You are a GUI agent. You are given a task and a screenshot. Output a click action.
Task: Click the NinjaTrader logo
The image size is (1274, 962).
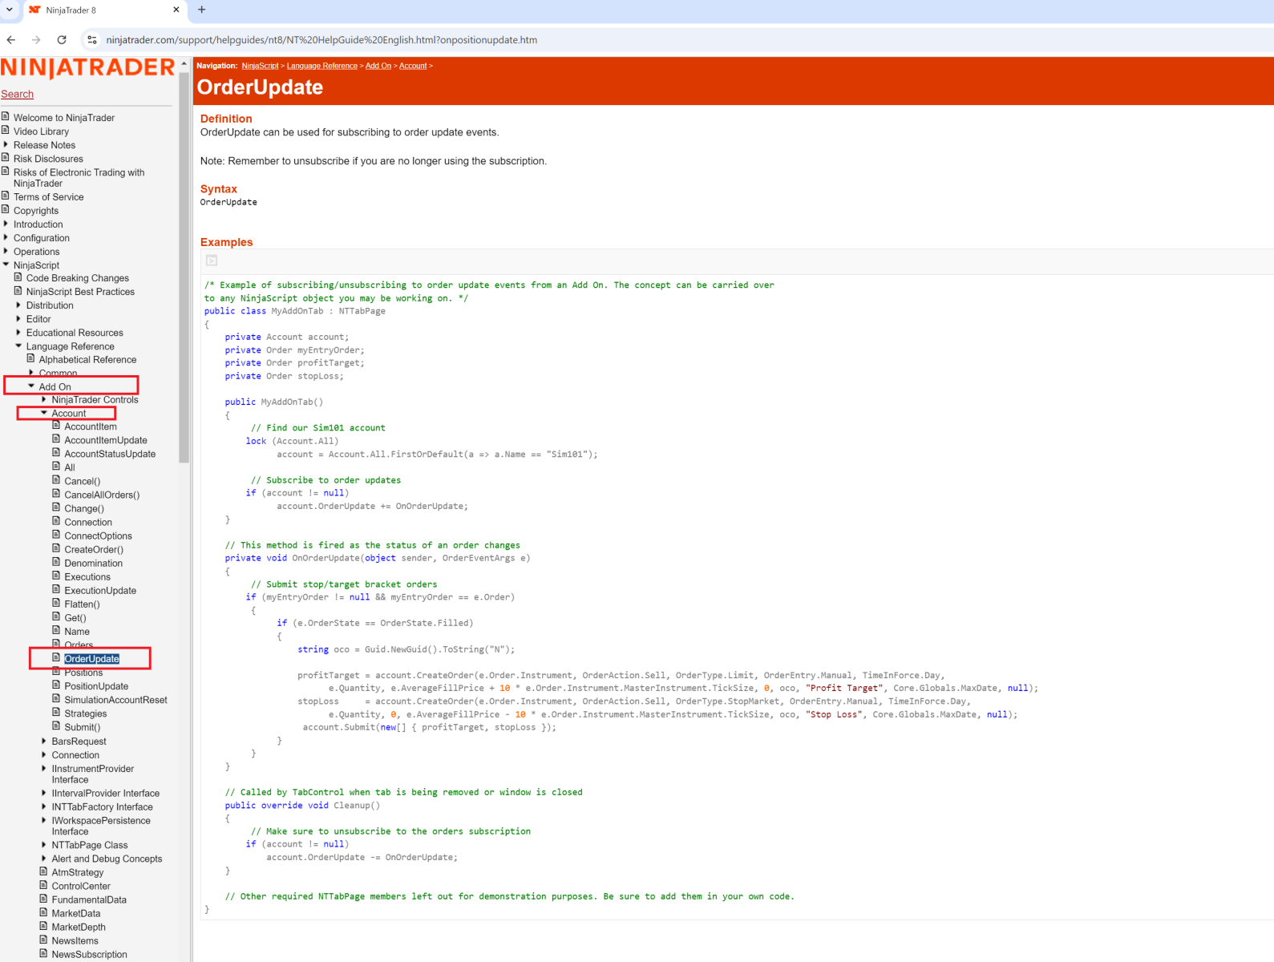point(87,68)
